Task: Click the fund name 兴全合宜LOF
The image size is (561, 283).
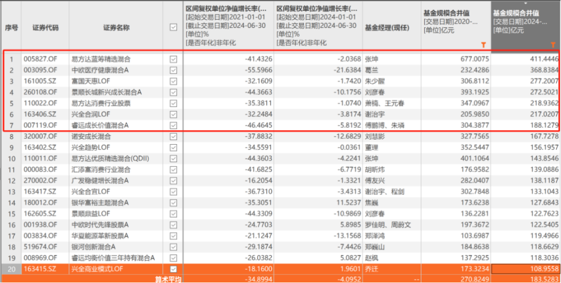Action: [x=91, y=192]
